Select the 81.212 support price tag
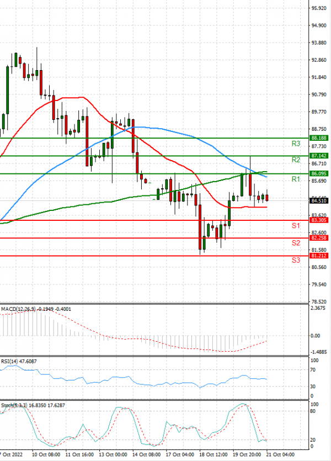The image size is (331, 461). click(319, 256)
